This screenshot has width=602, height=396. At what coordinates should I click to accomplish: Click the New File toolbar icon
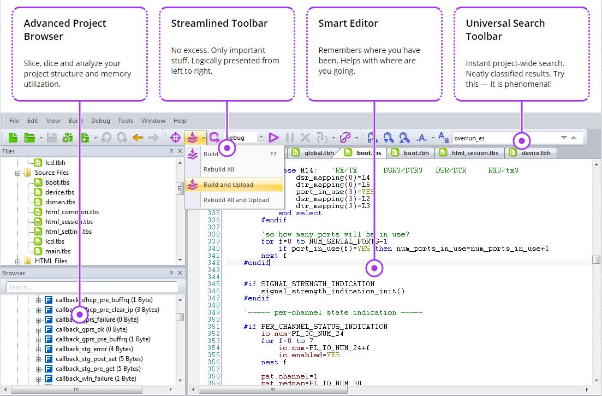pyautogui.click(x=13, y=138)
